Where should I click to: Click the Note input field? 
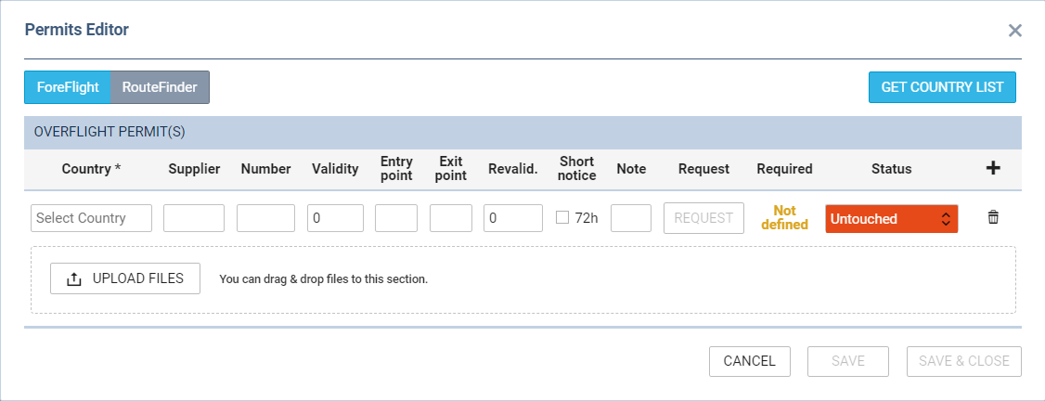click(631, 218)
